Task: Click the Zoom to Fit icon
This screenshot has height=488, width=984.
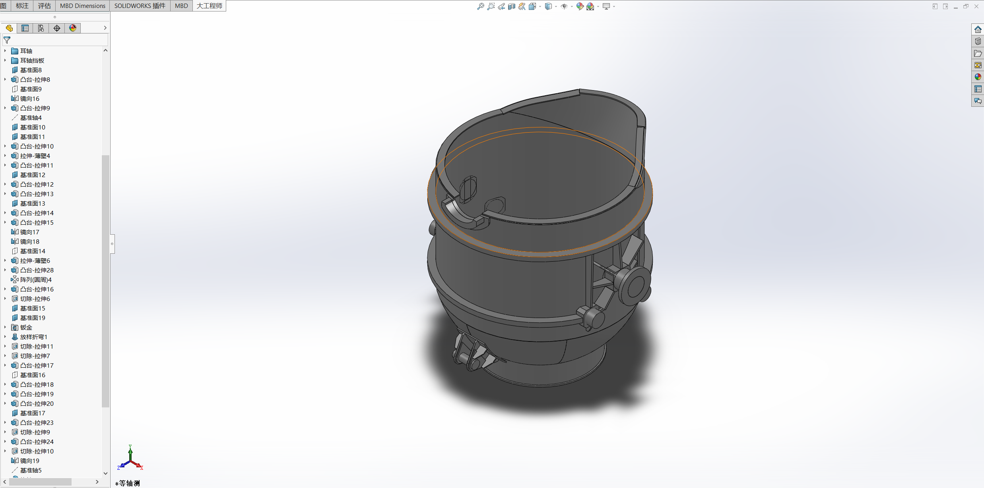Action: tap(481, 6)
